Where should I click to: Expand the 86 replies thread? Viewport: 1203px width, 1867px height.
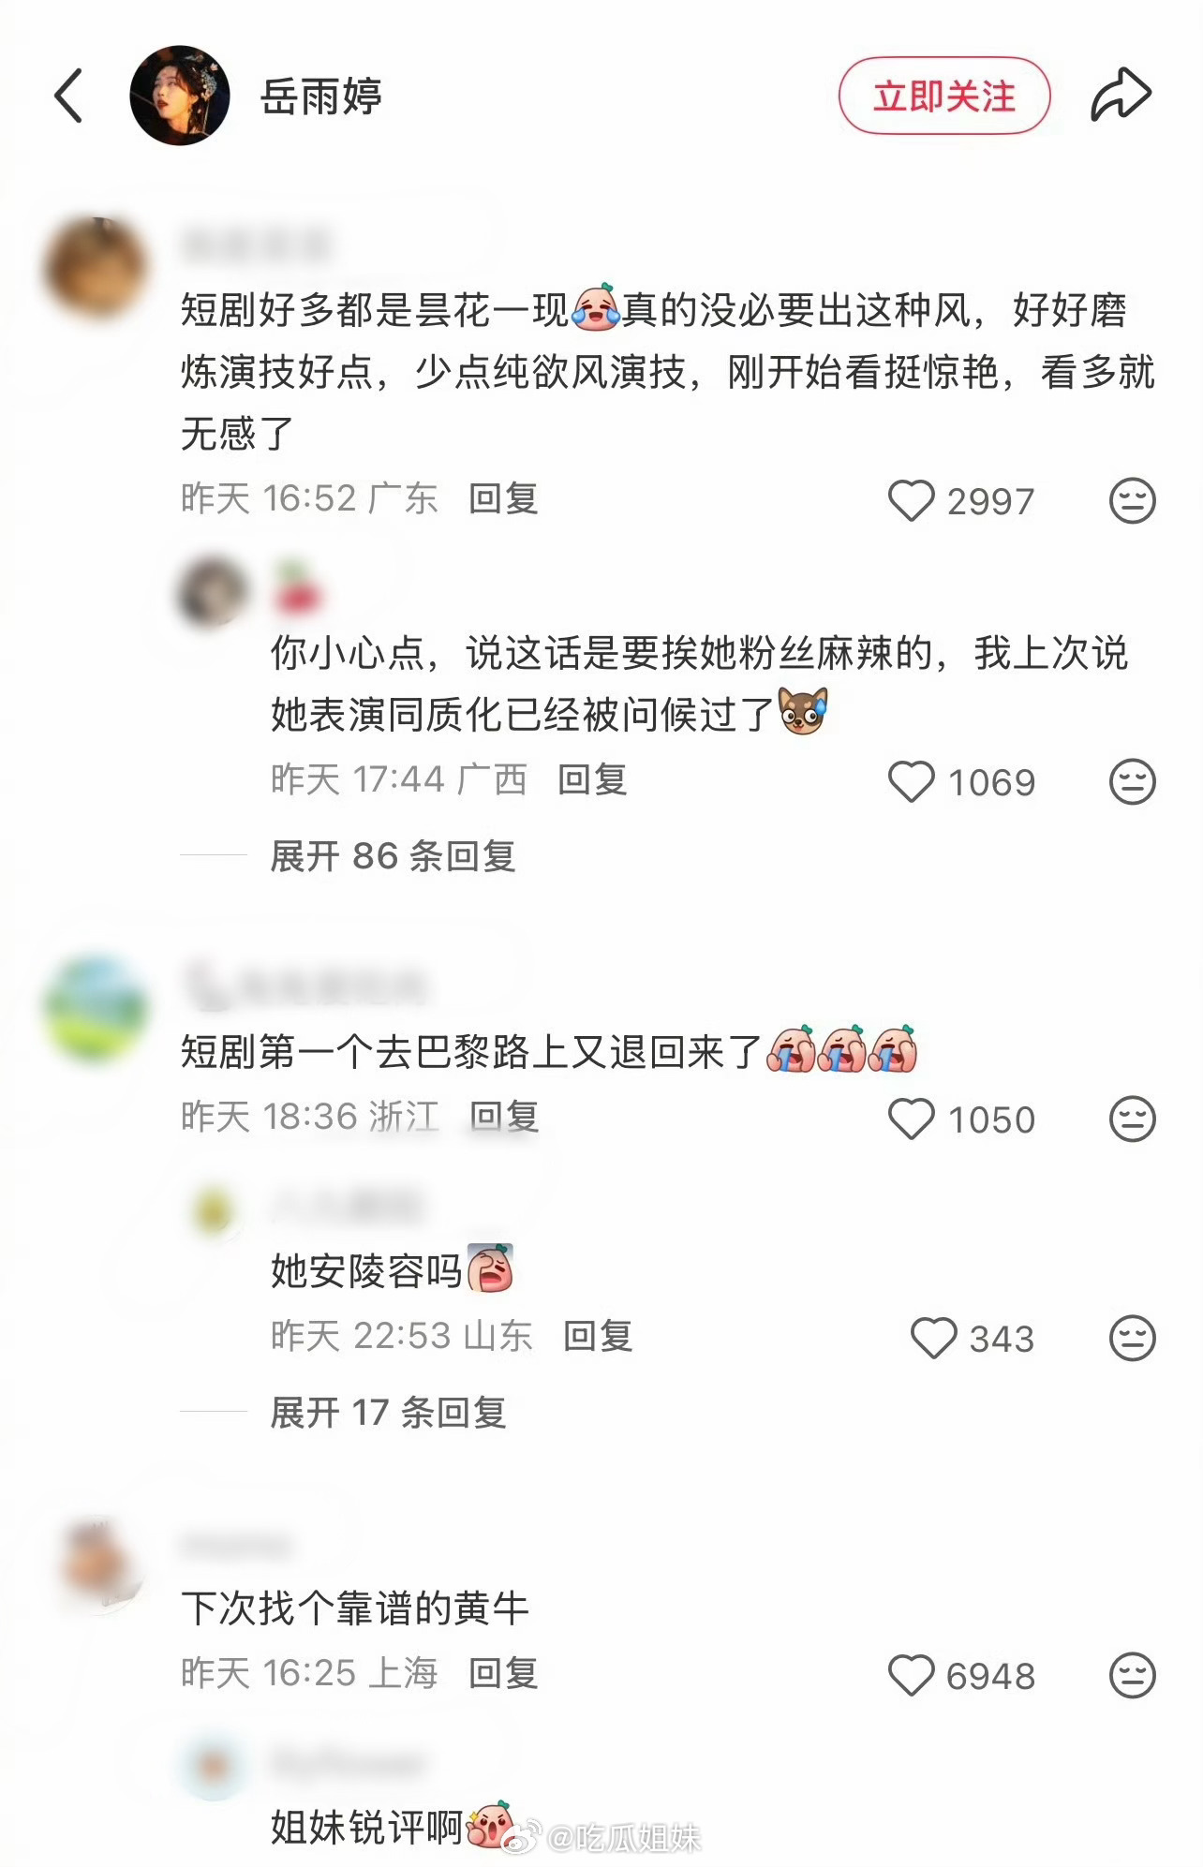coord(393,855)
